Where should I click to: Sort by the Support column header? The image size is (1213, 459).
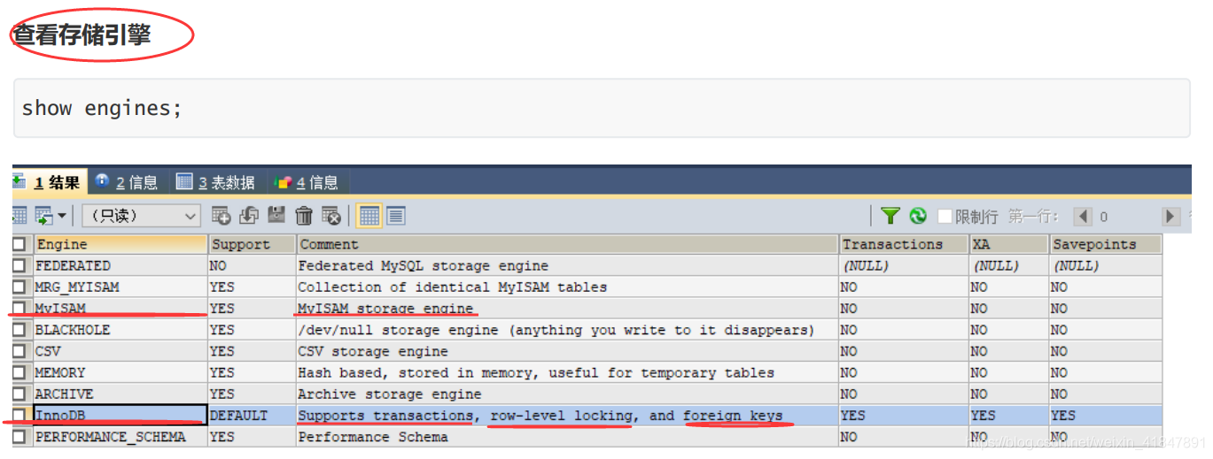[252, 245]
